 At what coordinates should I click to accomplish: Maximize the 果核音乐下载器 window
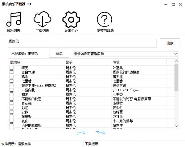click(x=173, y=5)
